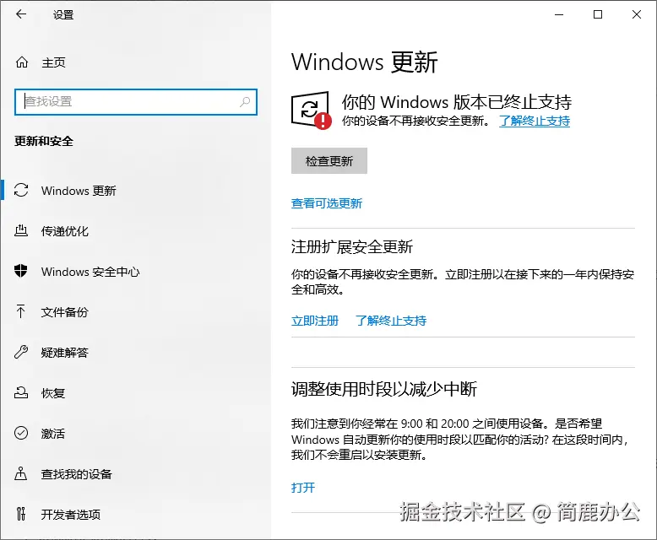Click 你的 Windows 版本已终止支持 heading
Screen dimensions: 657x540
(x=456, y=102)
